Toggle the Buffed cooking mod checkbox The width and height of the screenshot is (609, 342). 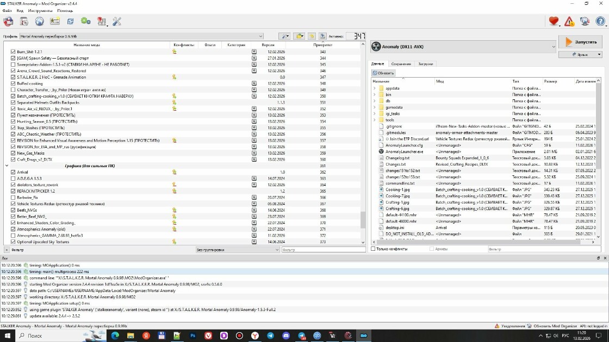13,84
